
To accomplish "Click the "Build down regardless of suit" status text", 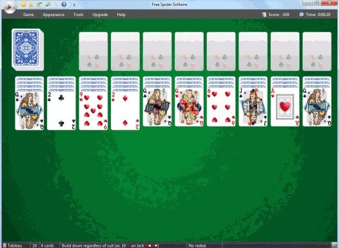I will tap(110, 245).
